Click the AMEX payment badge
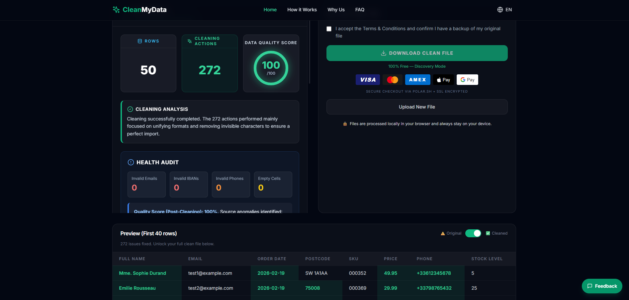629x300 pixels. pyautogui.click(x=417, y=80)
